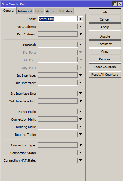
Task: Expand the Routing Table arrow
Action: point(81,134)
